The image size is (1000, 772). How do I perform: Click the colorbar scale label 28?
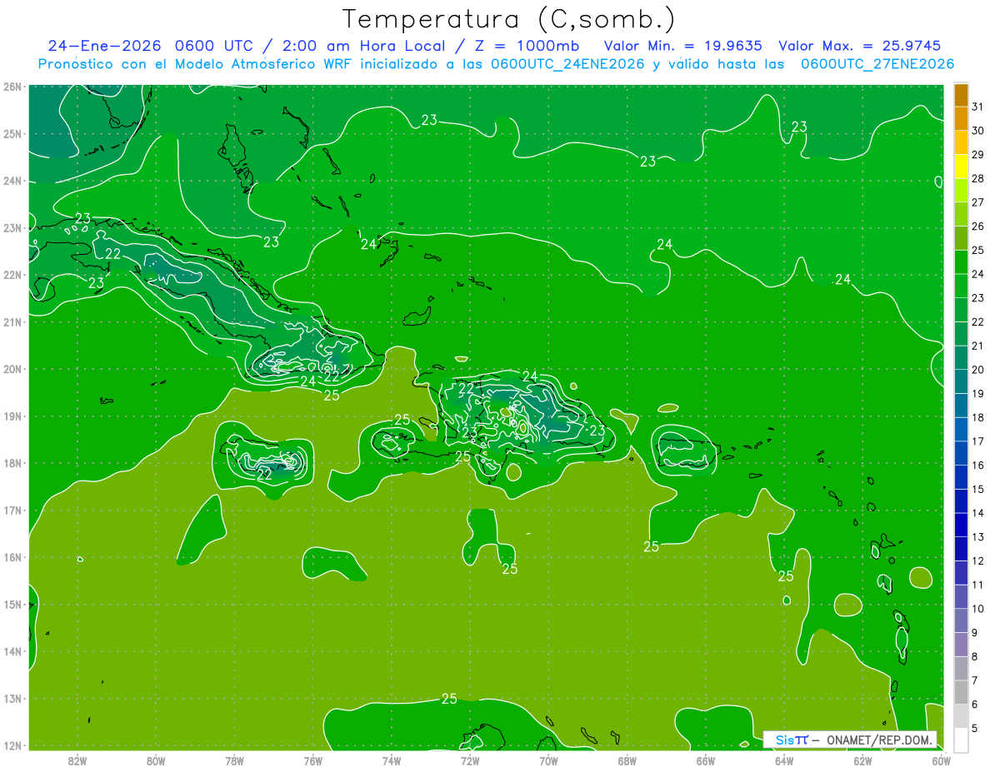[977, 178]
